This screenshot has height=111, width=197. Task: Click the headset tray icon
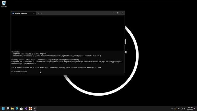(175, 109)
